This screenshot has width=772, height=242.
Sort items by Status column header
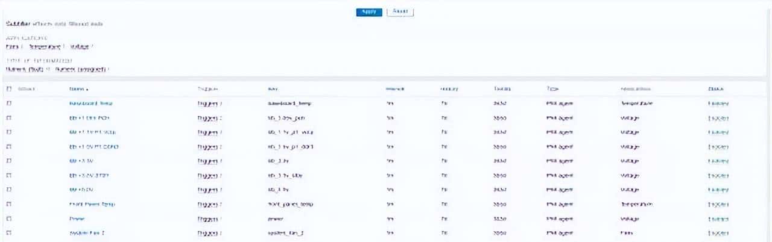(x=716, y=88)
